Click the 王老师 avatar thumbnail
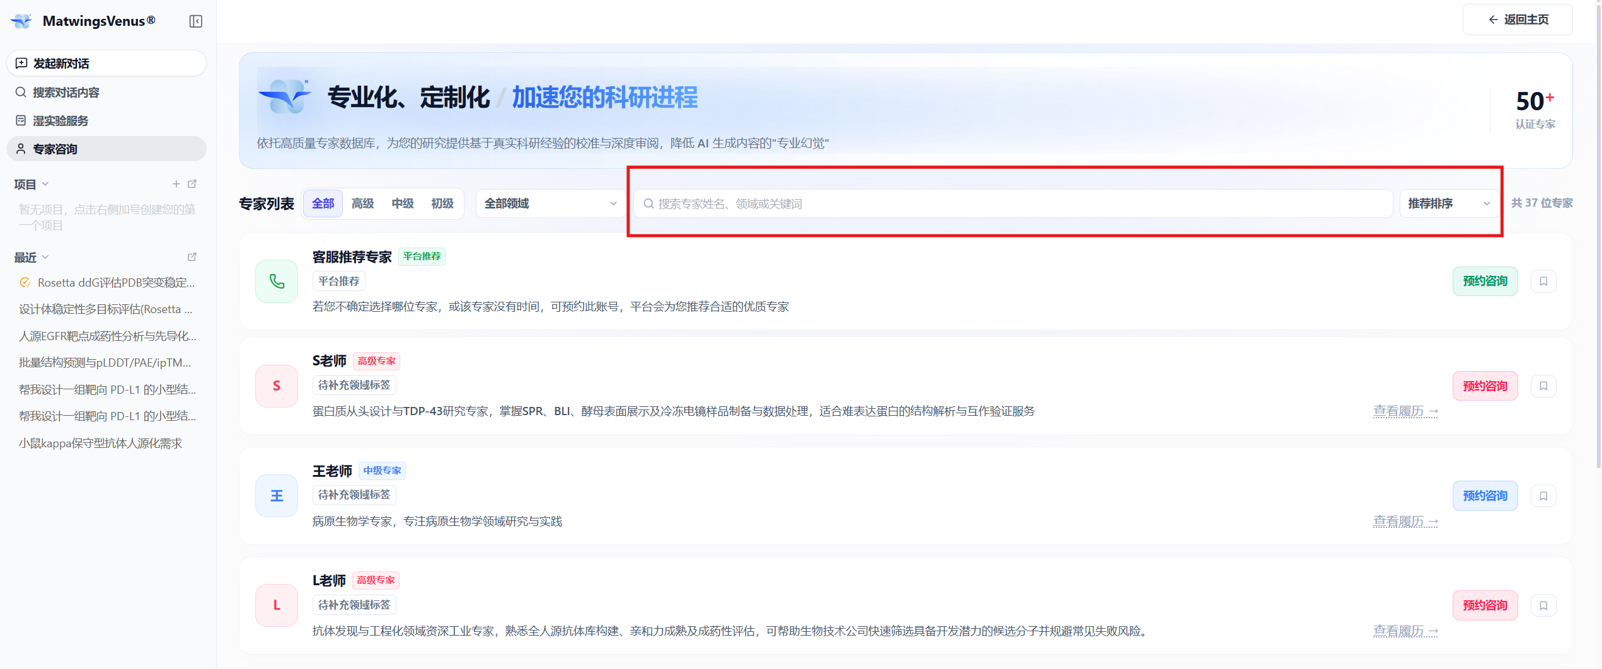Viewport: 1602px width, 669px height. click(x=277, y=496)
